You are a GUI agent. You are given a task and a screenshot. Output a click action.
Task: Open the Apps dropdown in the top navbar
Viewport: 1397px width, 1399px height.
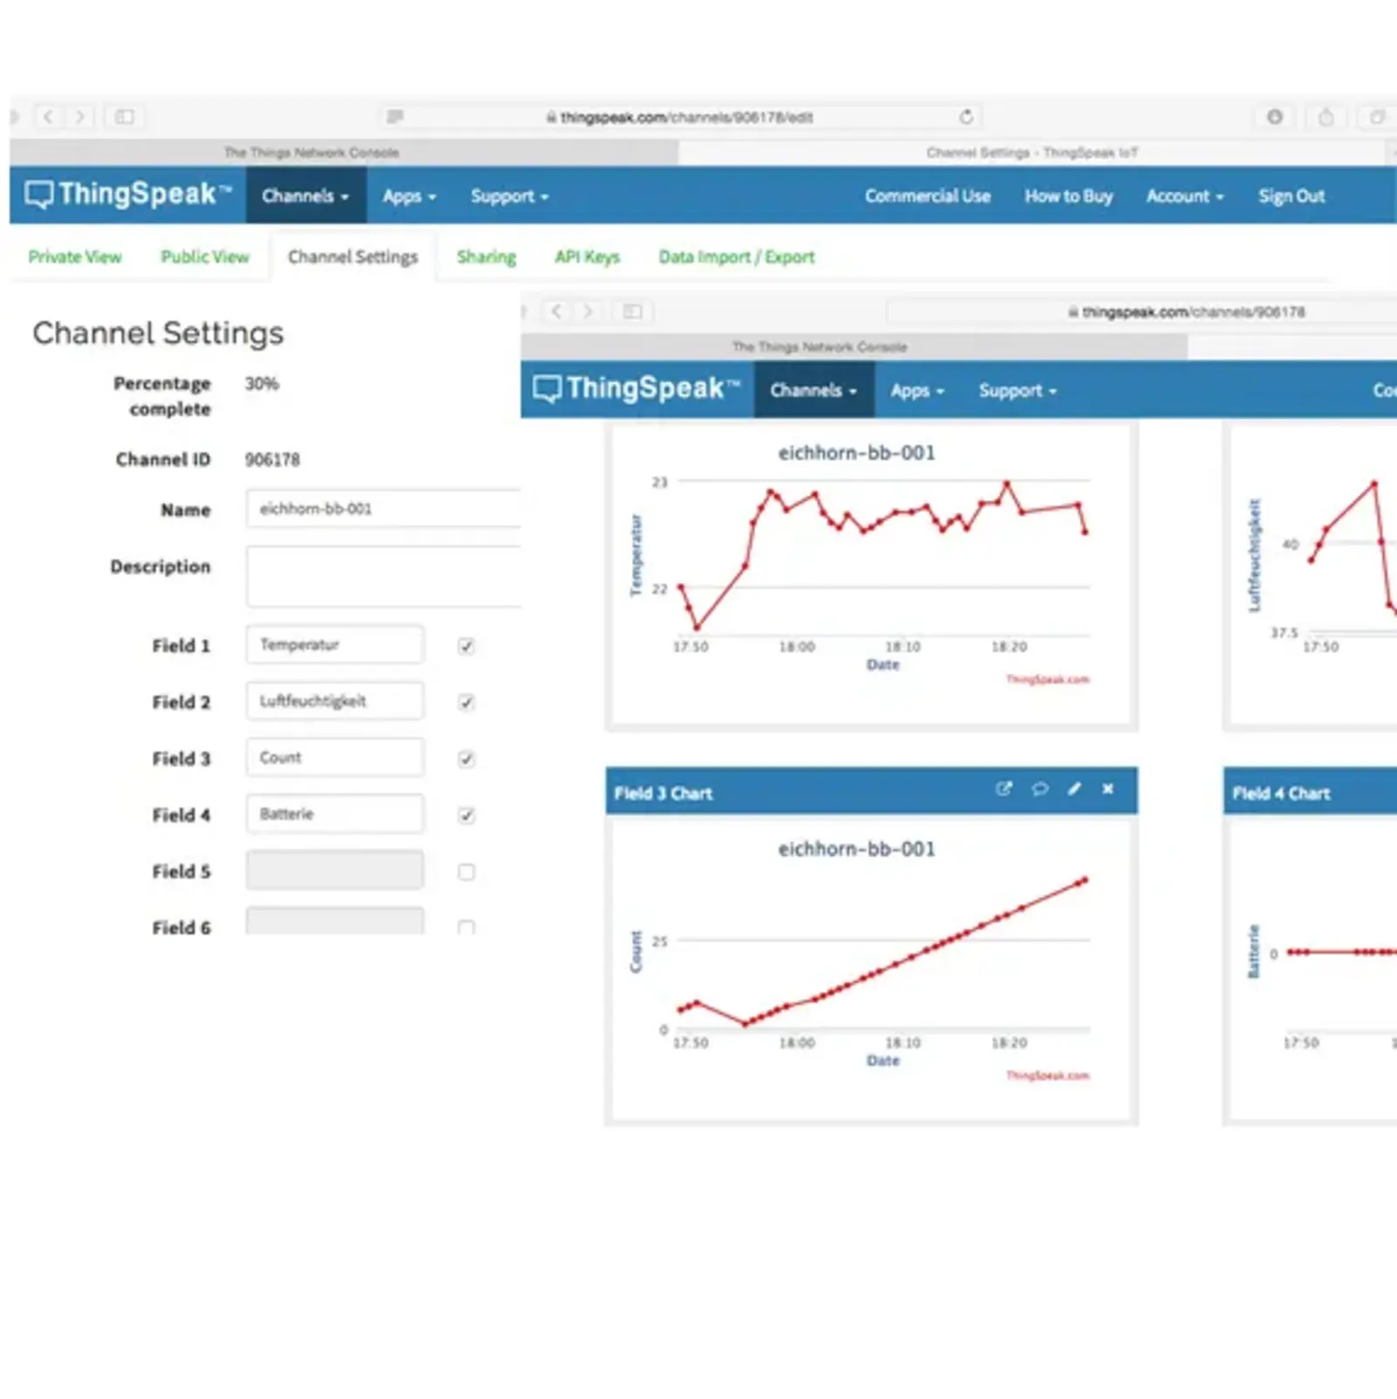[409, 196]
